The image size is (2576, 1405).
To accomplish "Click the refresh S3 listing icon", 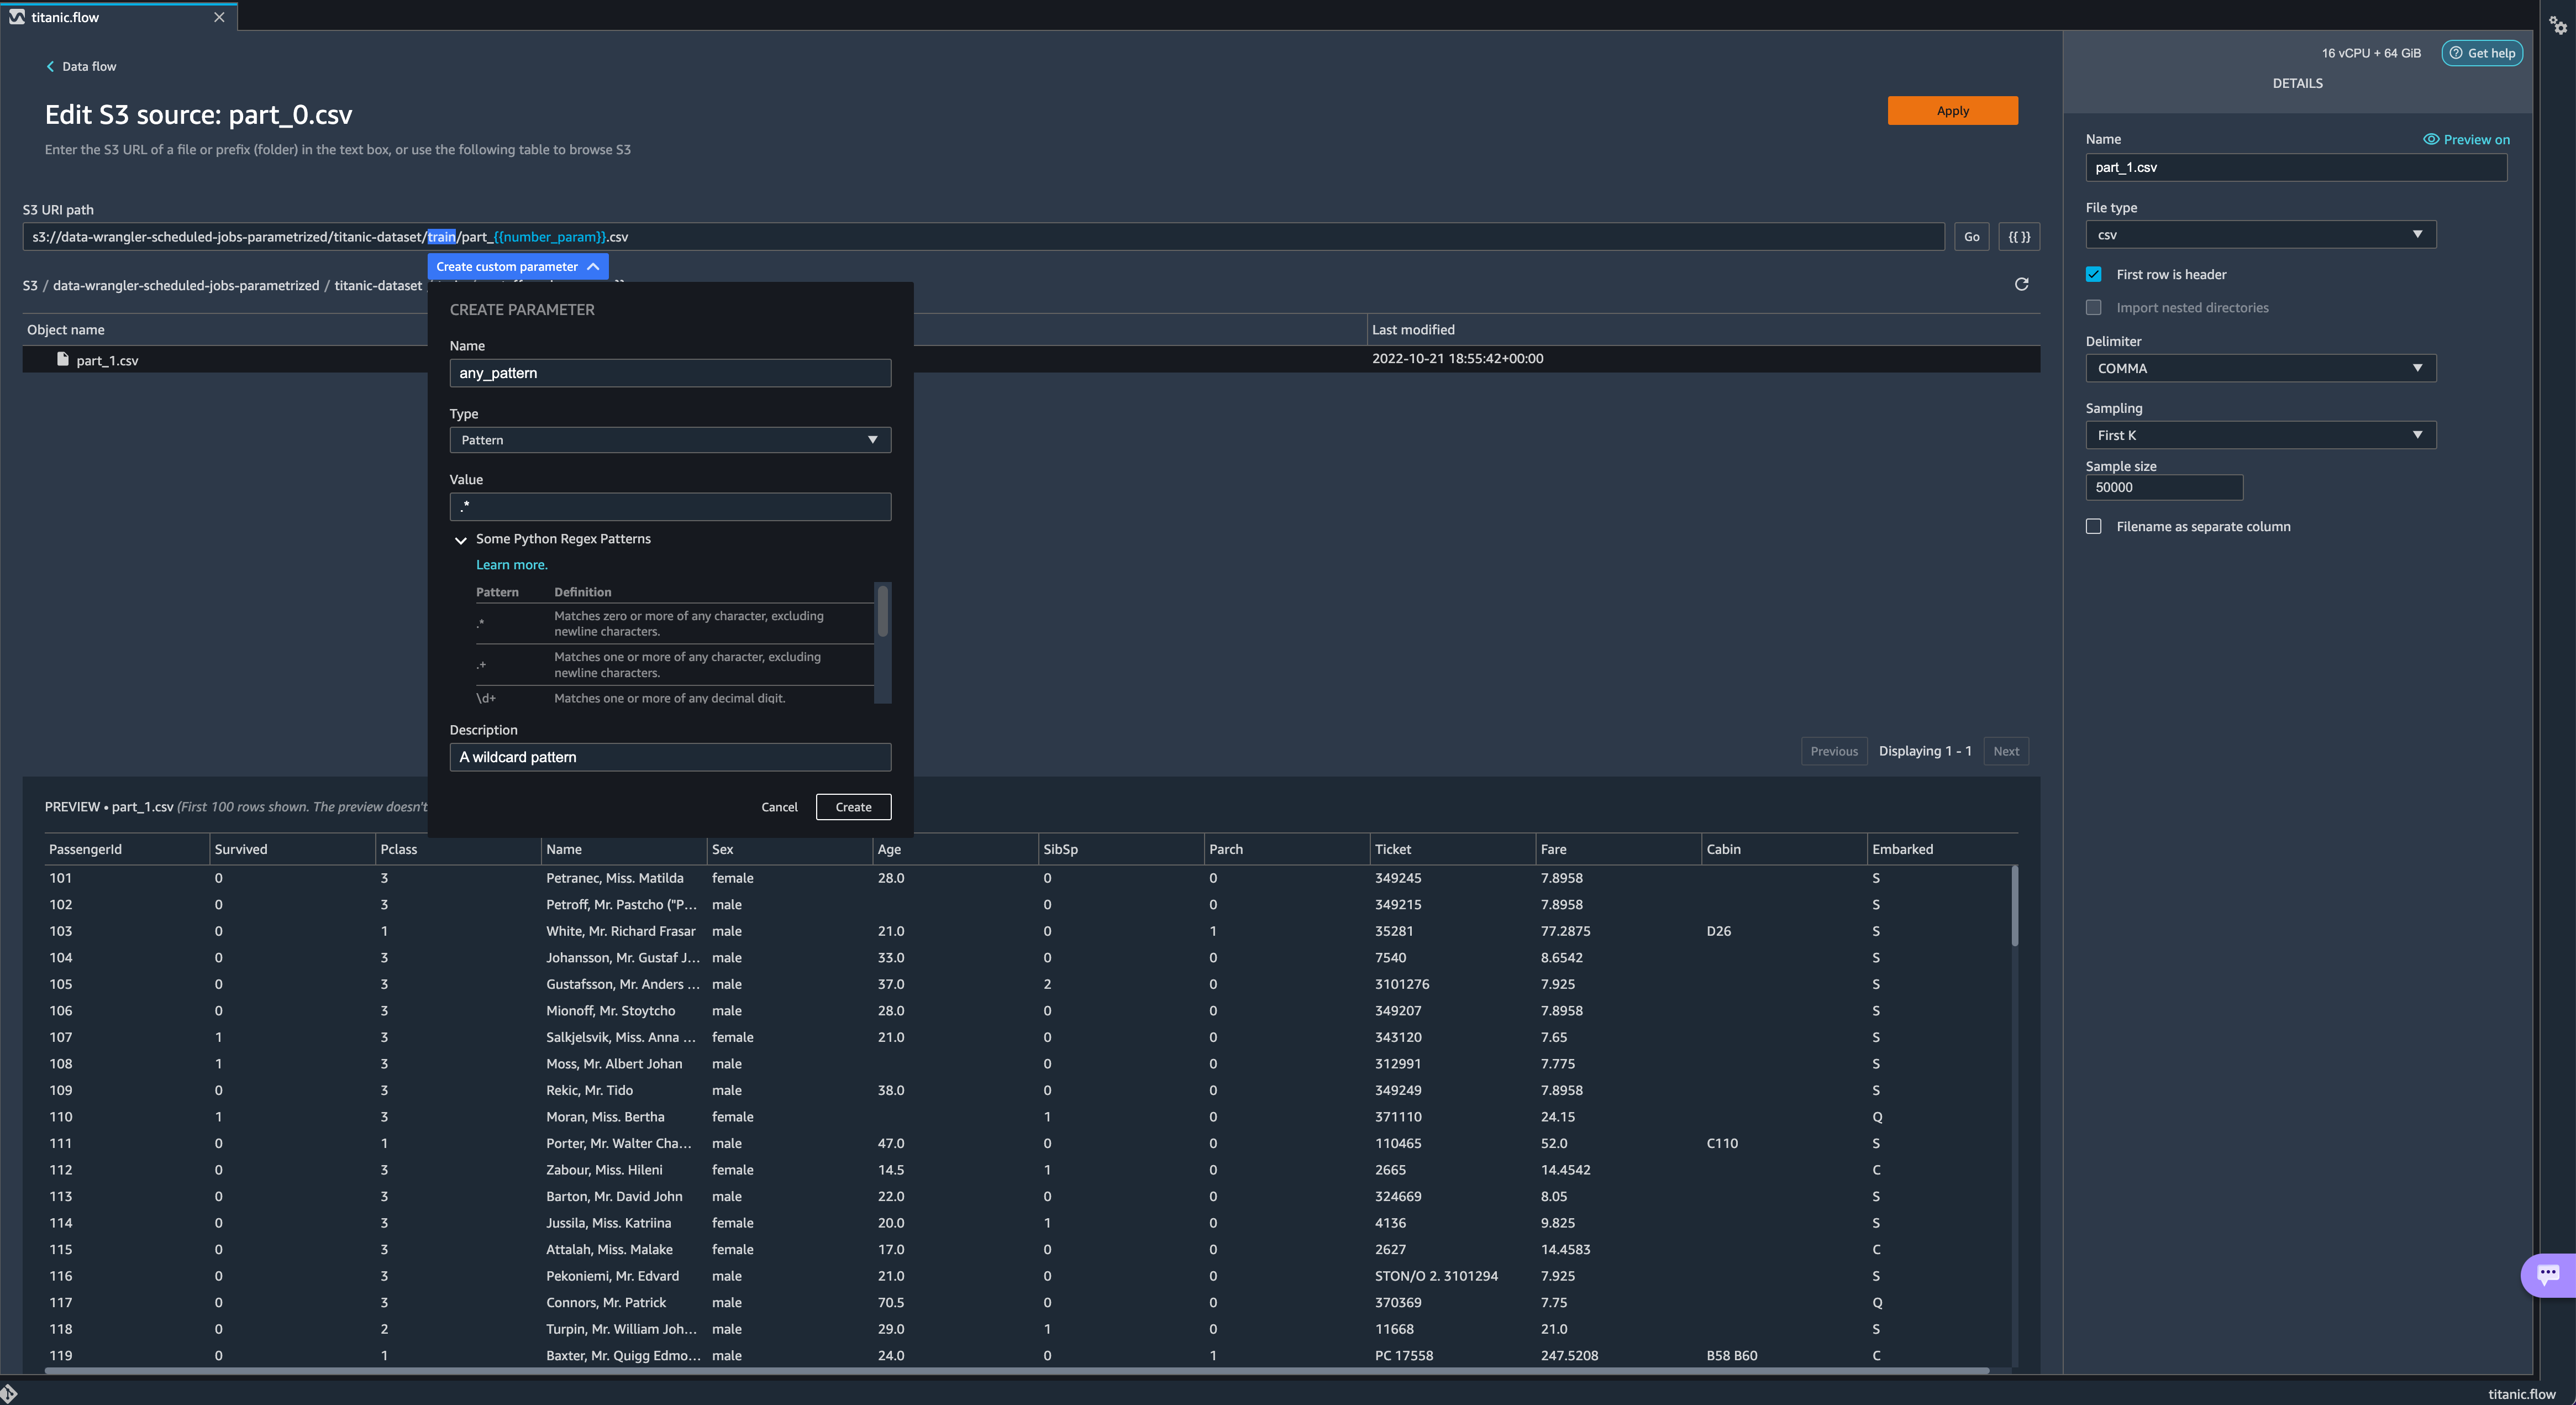I will tap(2021, 284).
